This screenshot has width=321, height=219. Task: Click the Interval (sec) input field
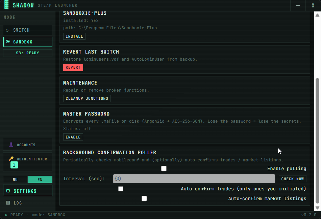194,179
